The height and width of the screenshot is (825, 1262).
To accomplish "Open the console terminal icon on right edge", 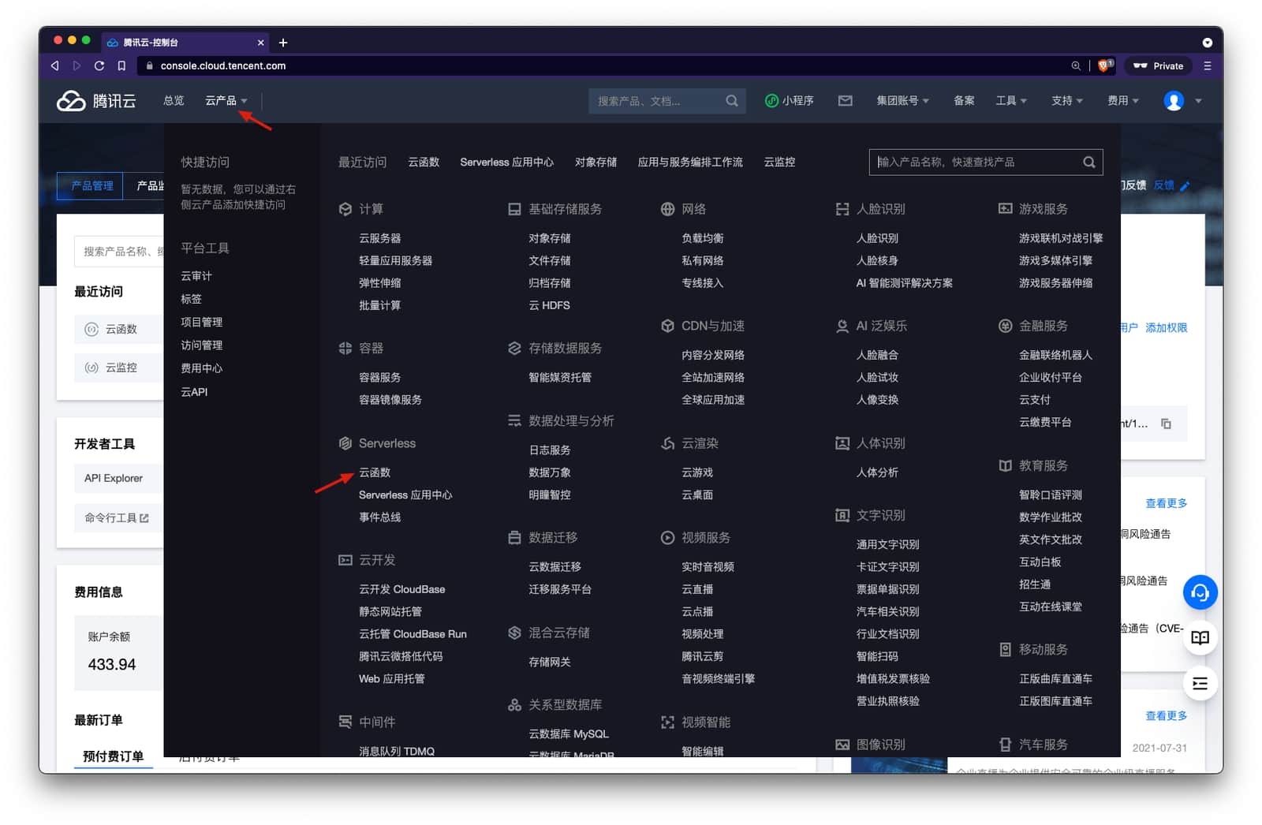I will 1200,683.
